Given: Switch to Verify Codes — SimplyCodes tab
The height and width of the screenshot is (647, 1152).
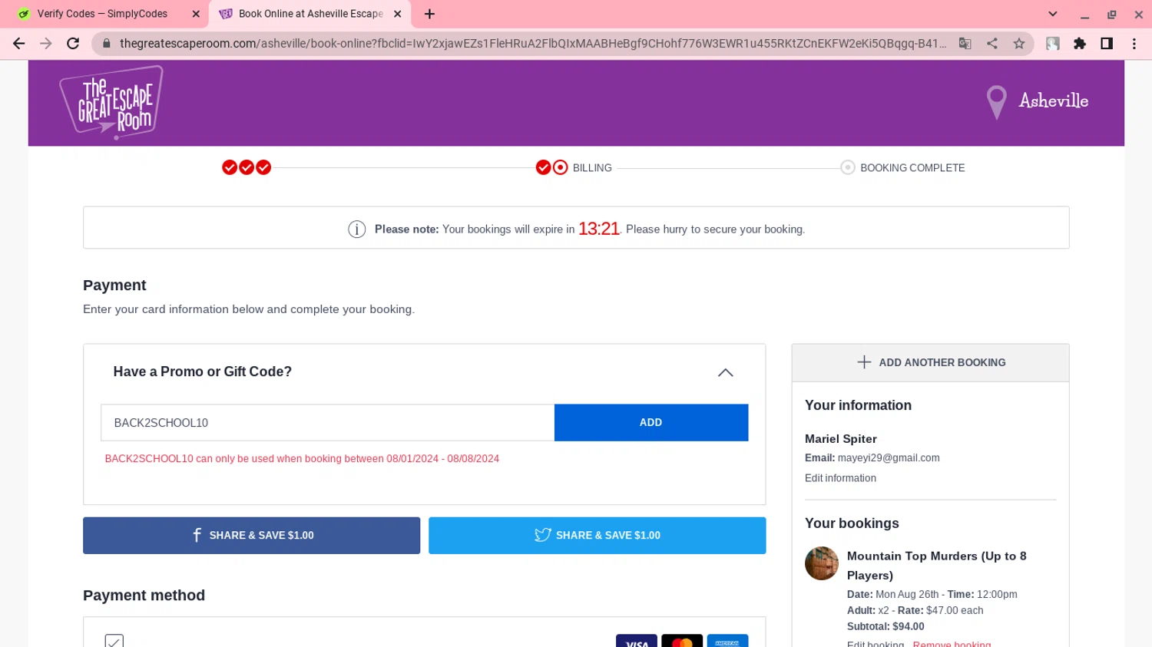Looking at the screenshot, I should click(102, 14).
